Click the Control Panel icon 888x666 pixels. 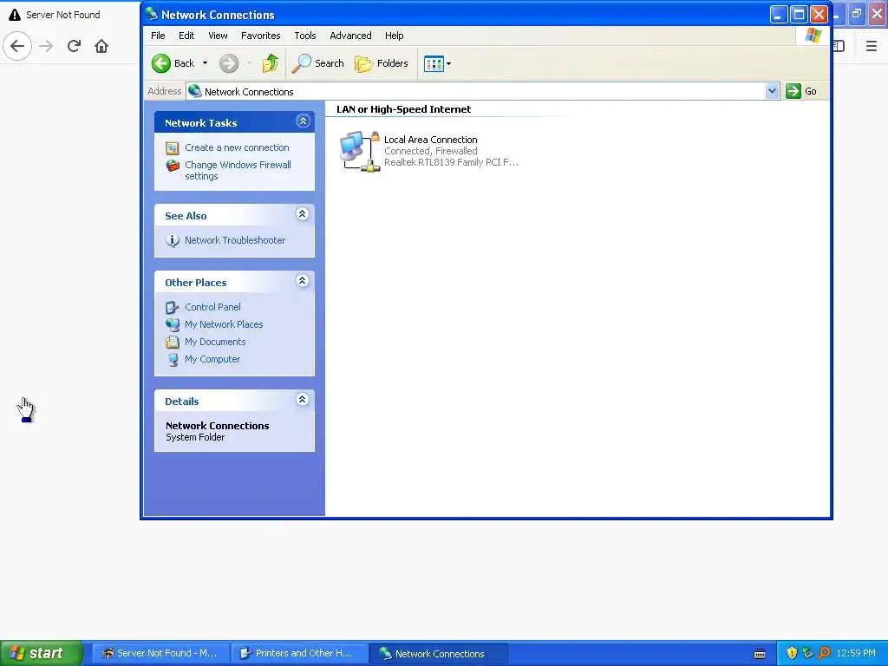click(x=173, y=308)
